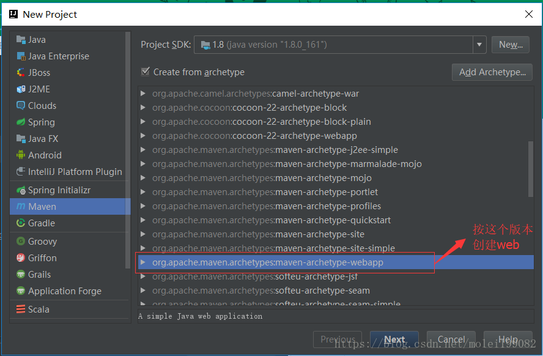
Task: Expand maven-archetype-quickstart node
Action: (x=142, y=220)
